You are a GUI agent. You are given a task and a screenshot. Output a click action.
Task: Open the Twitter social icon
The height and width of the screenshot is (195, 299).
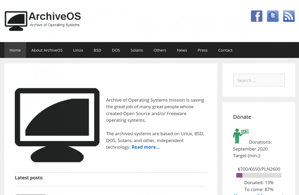click(x=273, y=16)
